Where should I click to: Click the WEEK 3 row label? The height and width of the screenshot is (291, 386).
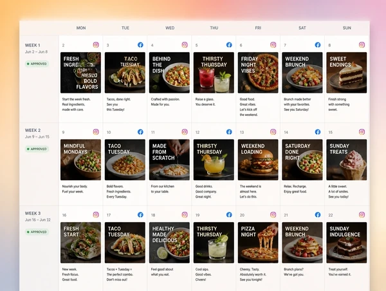(x=33, y=213)
